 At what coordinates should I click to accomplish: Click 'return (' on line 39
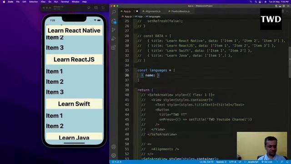point(145,90)
